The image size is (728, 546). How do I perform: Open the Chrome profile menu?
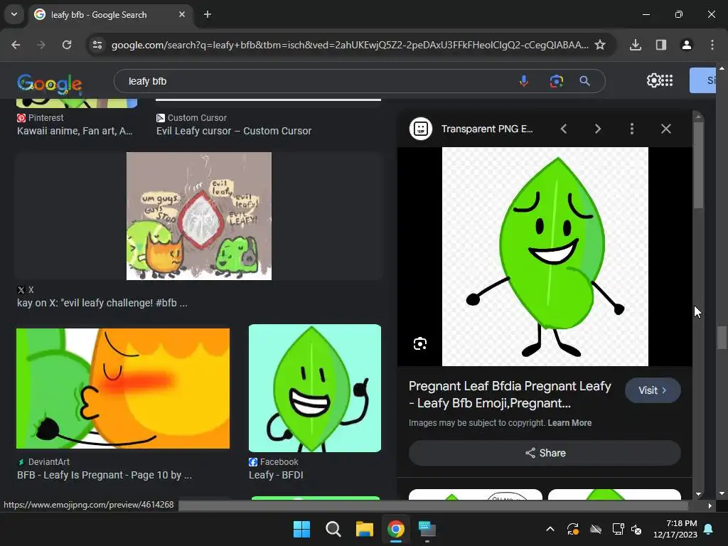click(687, 45)
